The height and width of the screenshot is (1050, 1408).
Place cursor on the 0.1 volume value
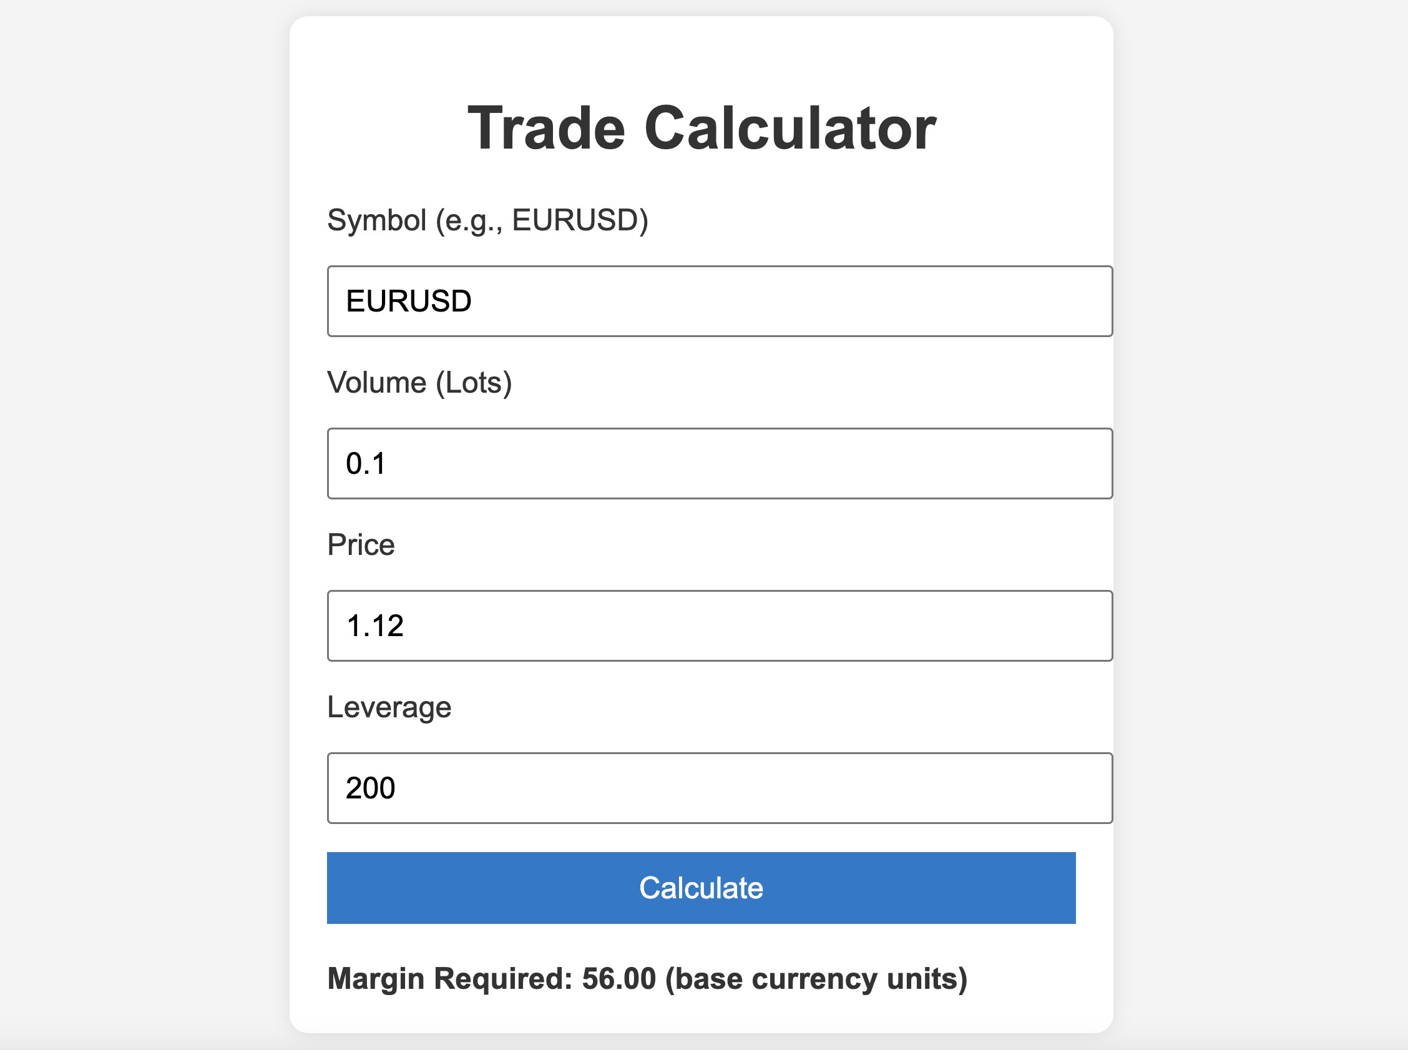(366, 464)
